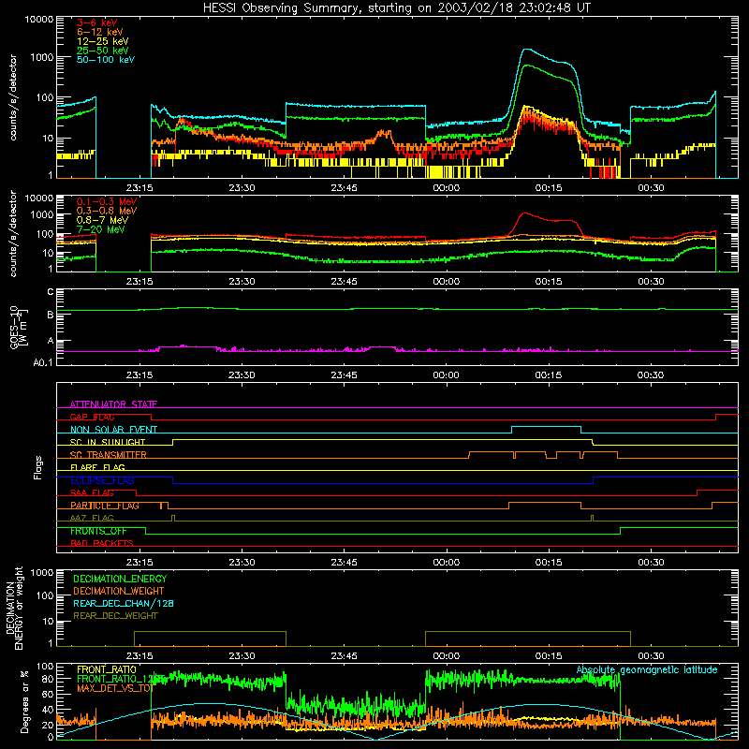Select the PARTICLE_FLAG label
The height and width of the screenshot is (749, 749).
105,506
